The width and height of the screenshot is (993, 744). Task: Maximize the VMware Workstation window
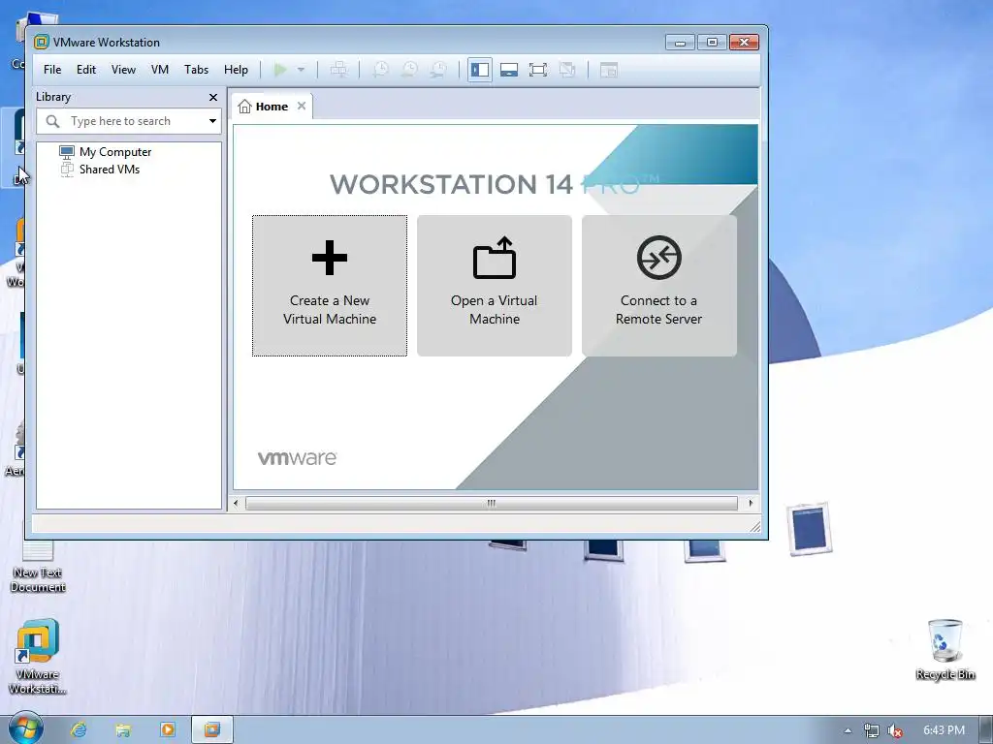pyautogui.click(x=712, y=43)
